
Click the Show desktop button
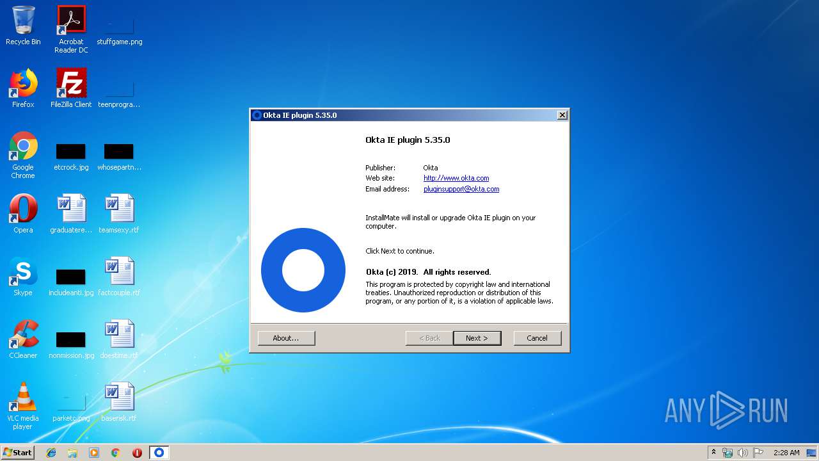[x=812, y=453]
